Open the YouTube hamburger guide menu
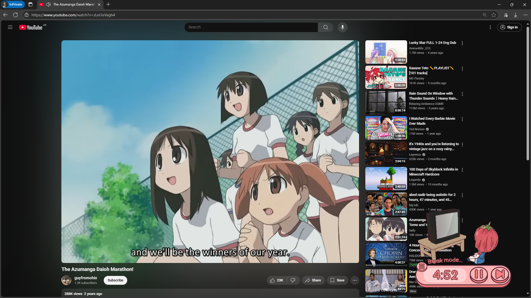 pos(10,27)
